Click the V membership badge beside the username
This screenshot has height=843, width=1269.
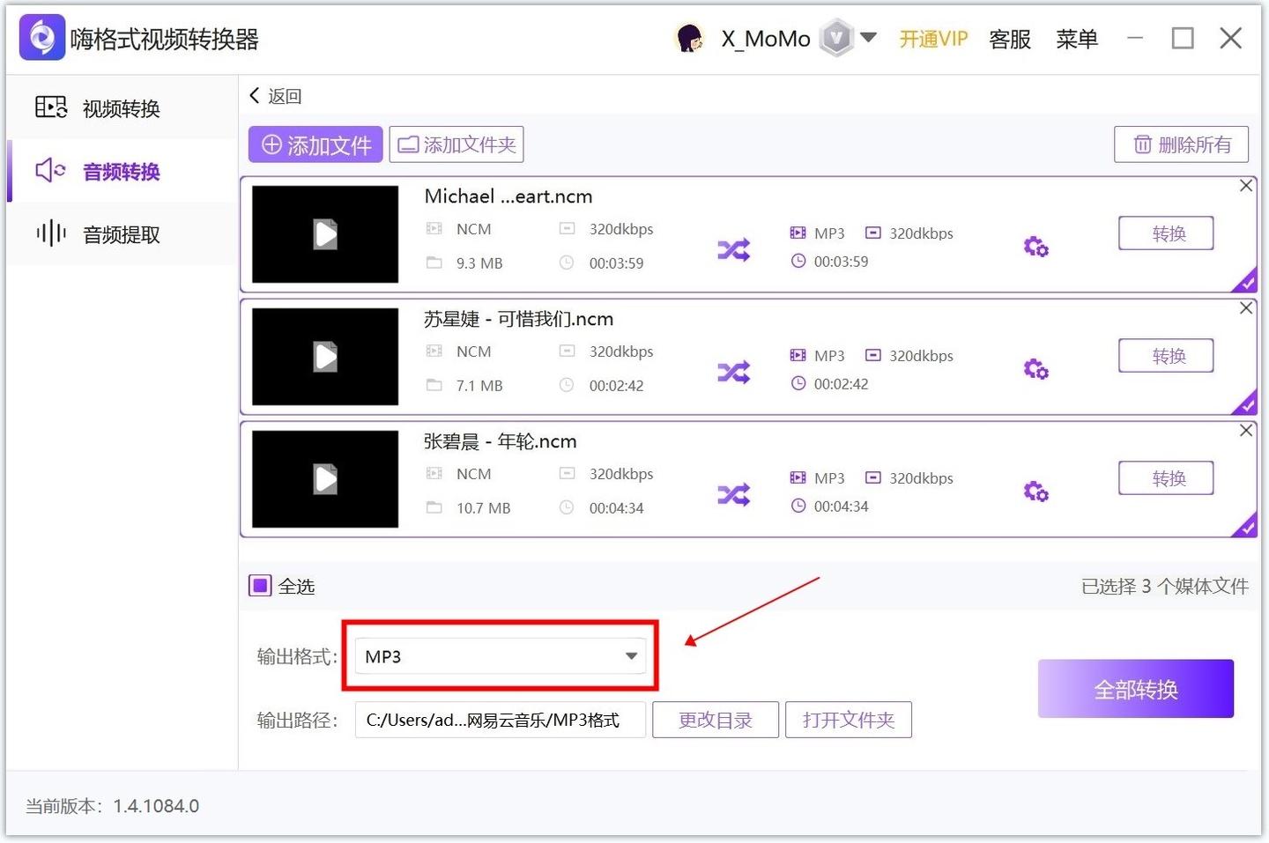(x=835, y=37)
